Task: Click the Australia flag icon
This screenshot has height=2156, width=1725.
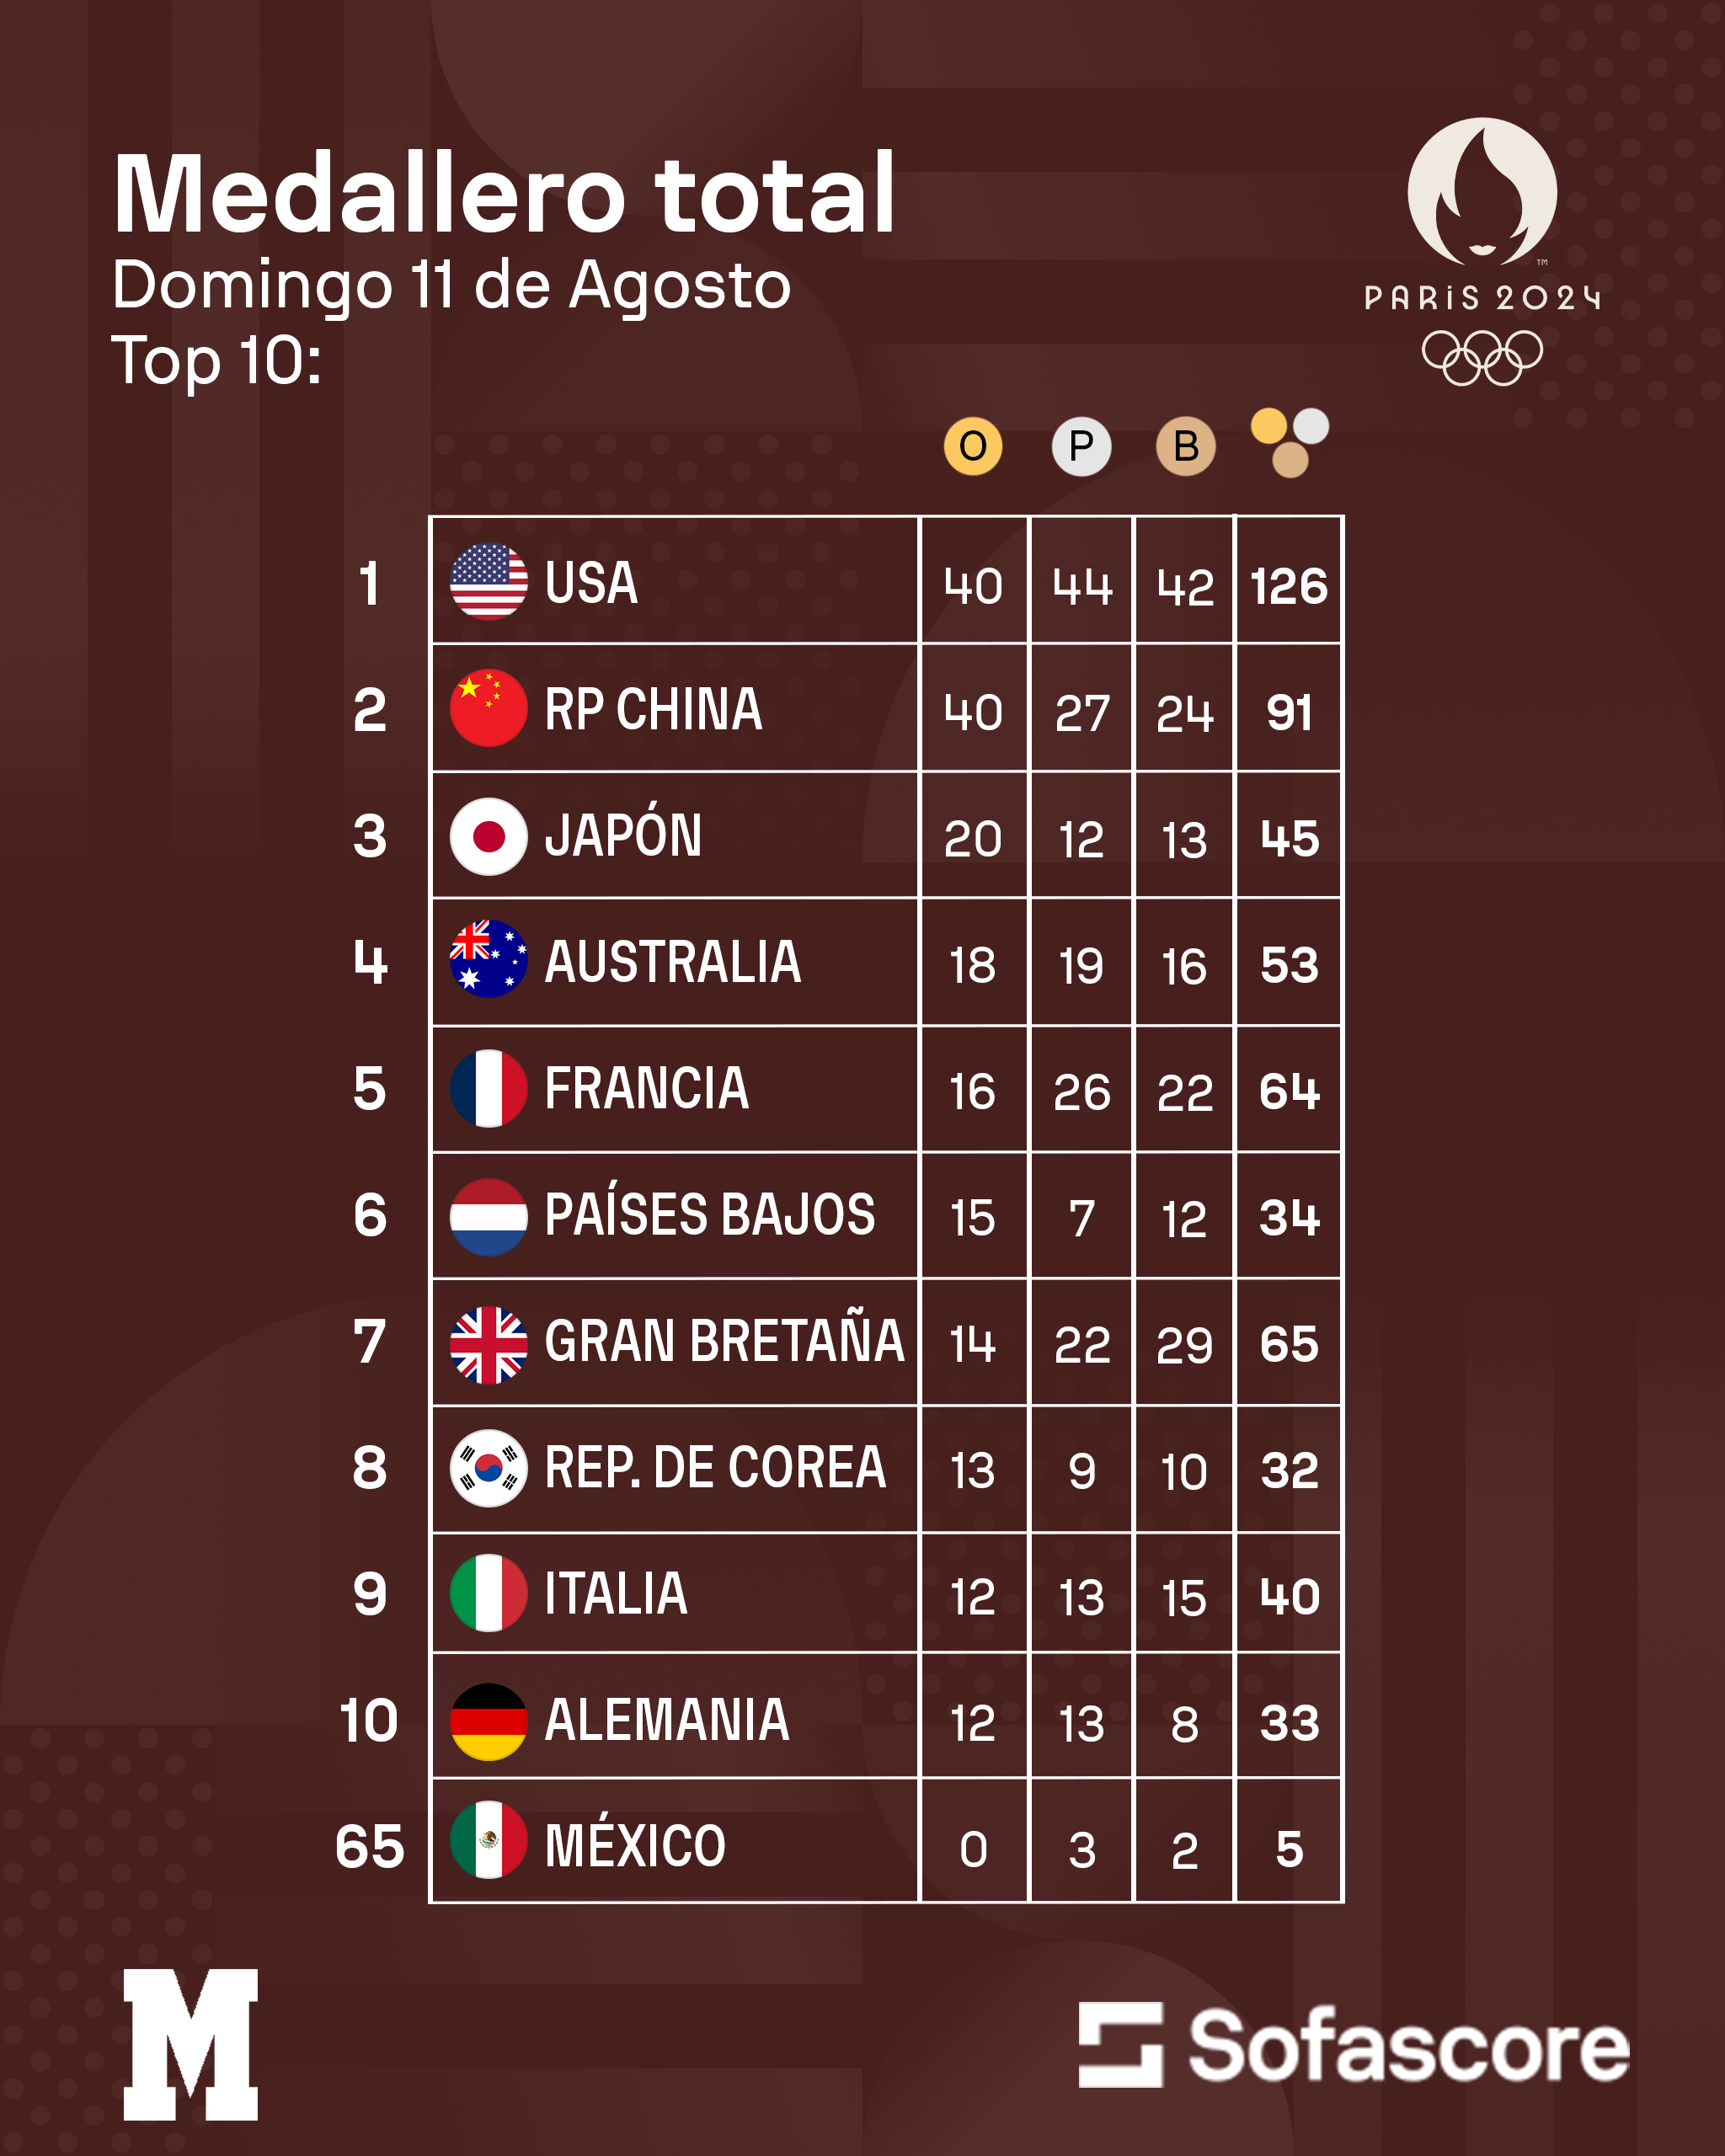Action: 488,959
